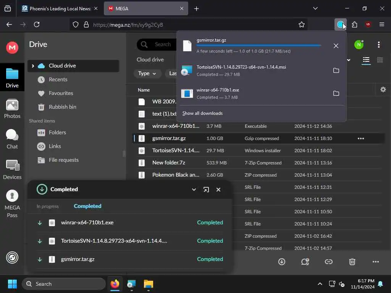Select the New folder.7z file row
Image resolution: width=391 pixels, height=293 pixels.
259,163
